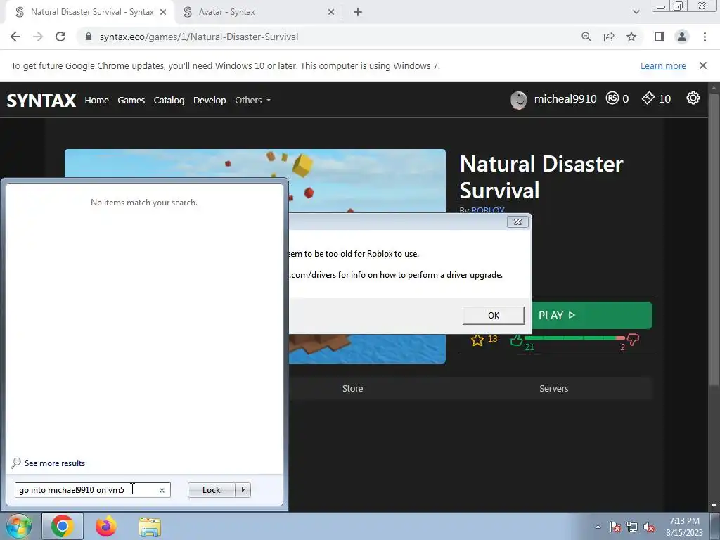
Task: Open a new tab with the plus icon
Action: click(x=358, y=12)
